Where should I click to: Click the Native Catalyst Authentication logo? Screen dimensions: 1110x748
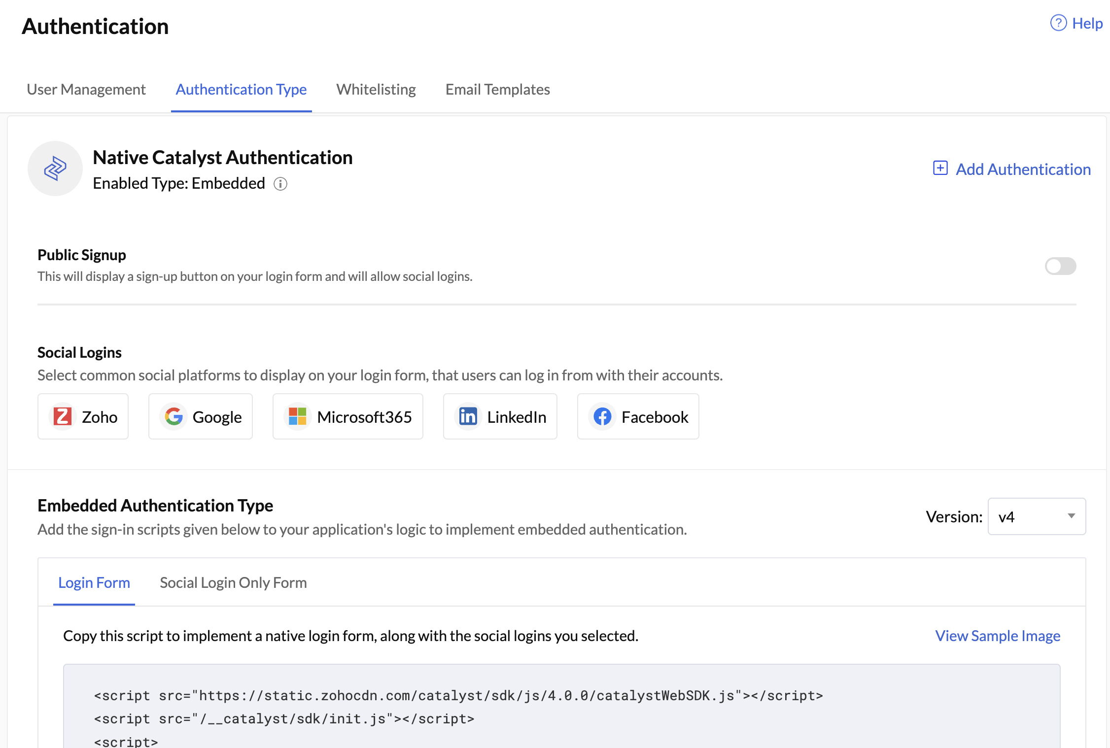[55, 169]
